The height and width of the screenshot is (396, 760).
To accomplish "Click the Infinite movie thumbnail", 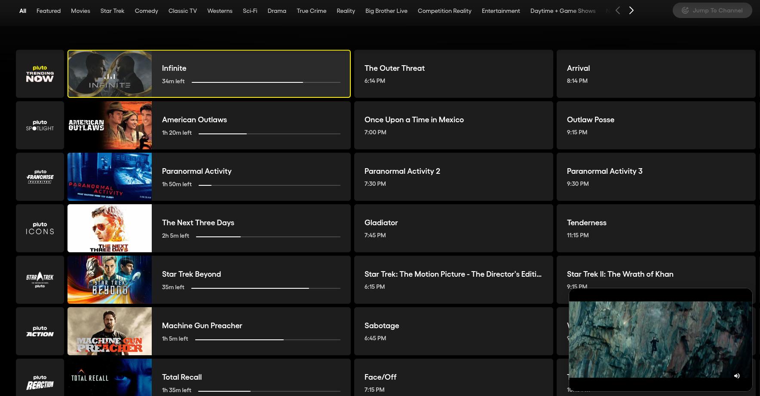I will 110,74.
